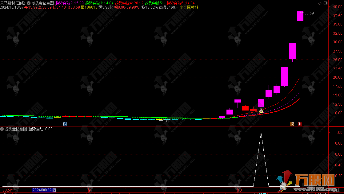Click the 天马新材(日线) stock title
The height and width of the screenshot is (194, 344).
click(x=13, y=3)
